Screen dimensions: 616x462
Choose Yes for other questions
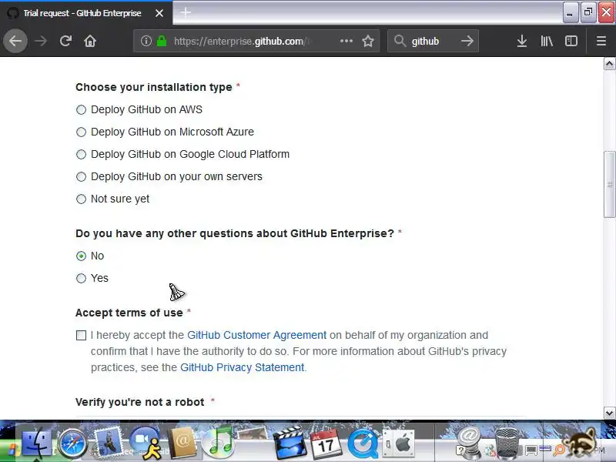tap(81, 279)
